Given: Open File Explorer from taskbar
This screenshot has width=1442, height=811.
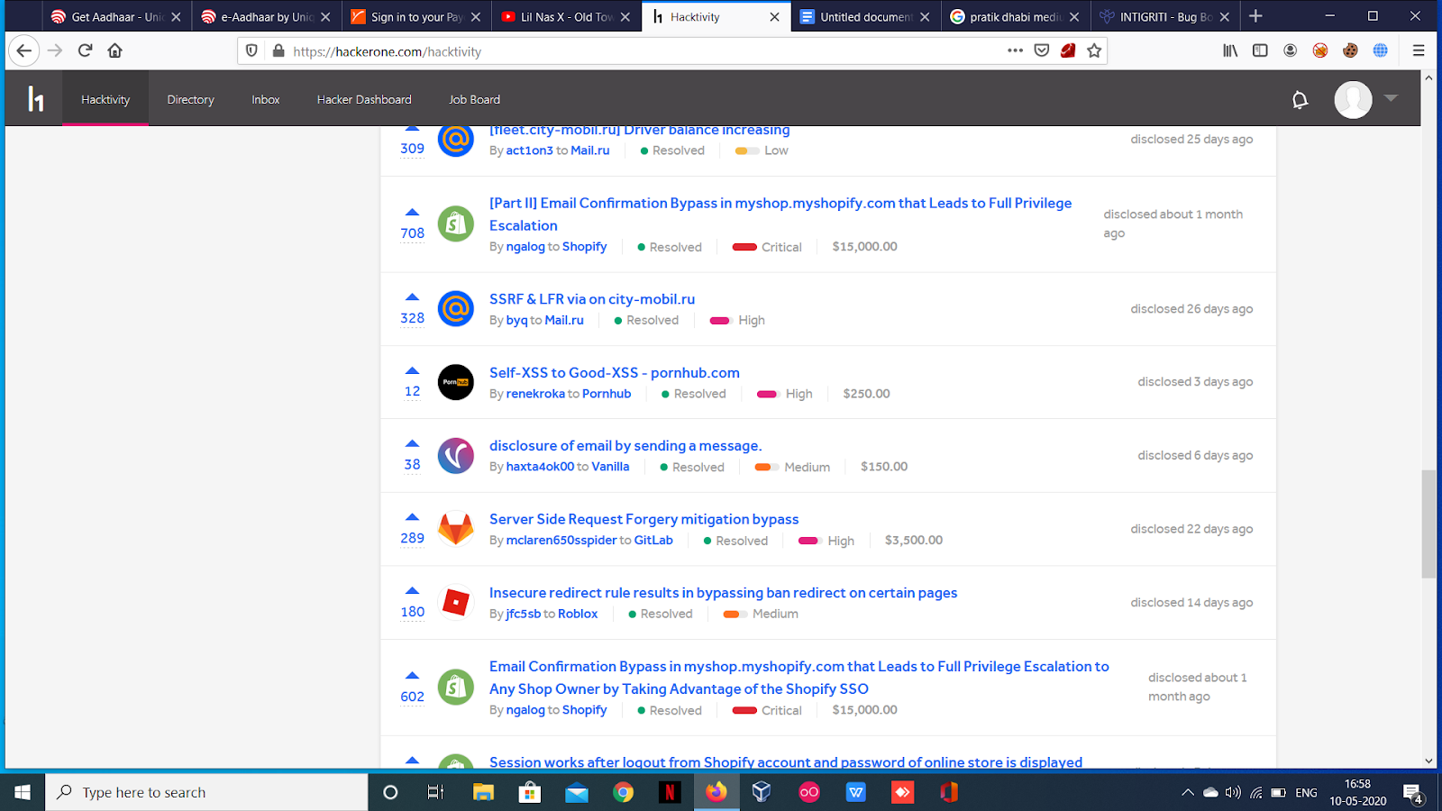Looking at the screenshot, I should [x=484, y=792].
